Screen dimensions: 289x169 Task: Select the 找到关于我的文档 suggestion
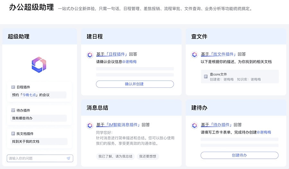[26, 142]
